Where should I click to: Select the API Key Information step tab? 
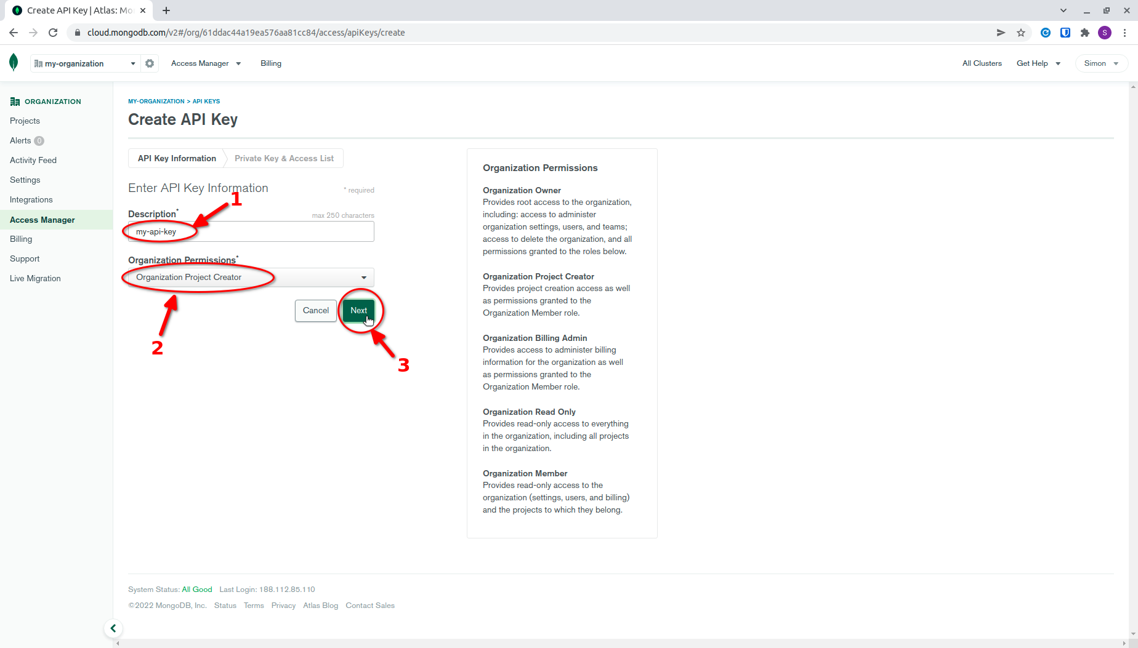pos(177,158)
